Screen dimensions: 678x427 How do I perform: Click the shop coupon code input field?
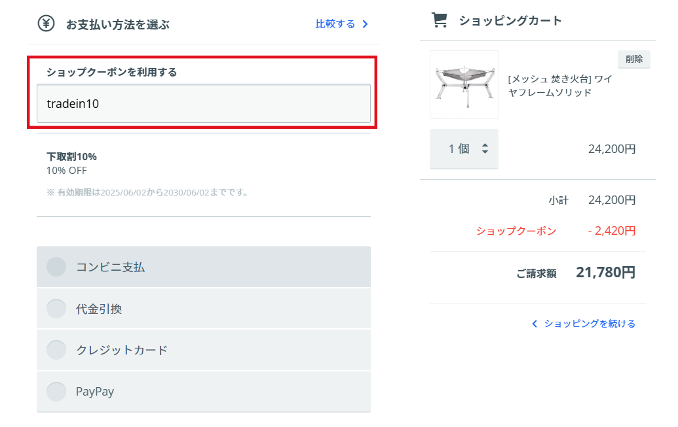coord(204,103)
